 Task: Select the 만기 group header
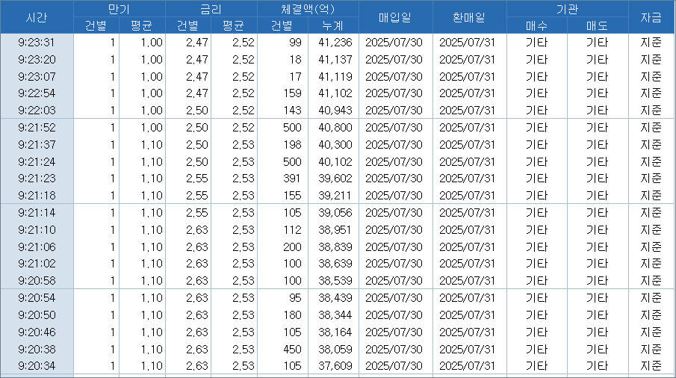[x=120, y=9]
